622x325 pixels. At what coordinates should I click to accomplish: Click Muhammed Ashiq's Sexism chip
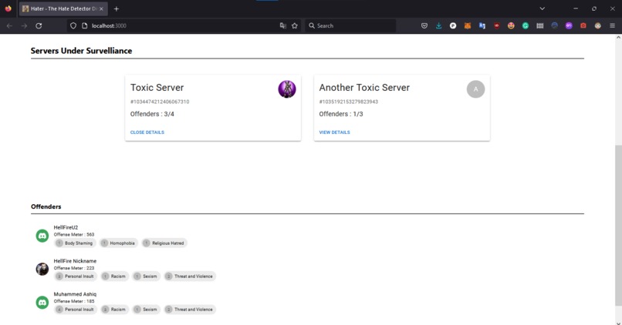coord(146,310)
